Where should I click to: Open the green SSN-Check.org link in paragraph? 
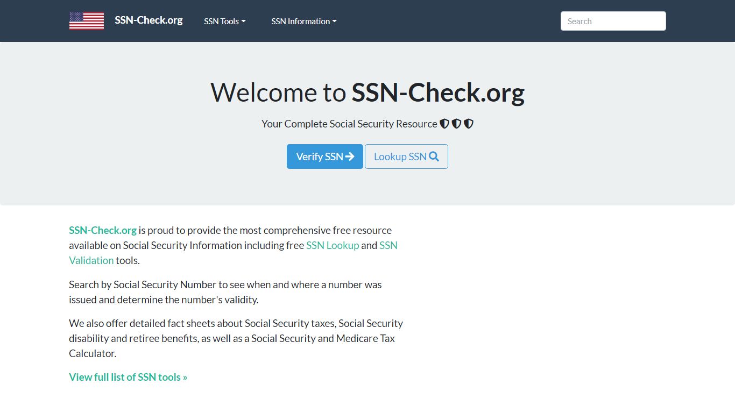103,230
